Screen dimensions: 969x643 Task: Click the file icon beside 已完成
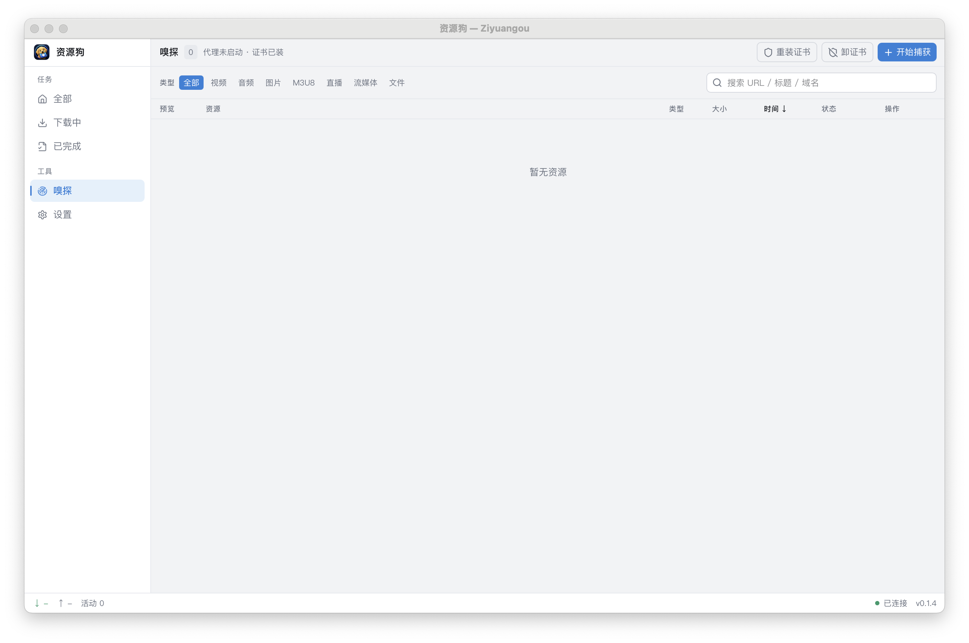[42, 147]
